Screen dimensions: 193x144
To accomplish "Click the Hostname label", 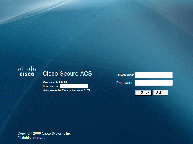I will coord(51,86).
